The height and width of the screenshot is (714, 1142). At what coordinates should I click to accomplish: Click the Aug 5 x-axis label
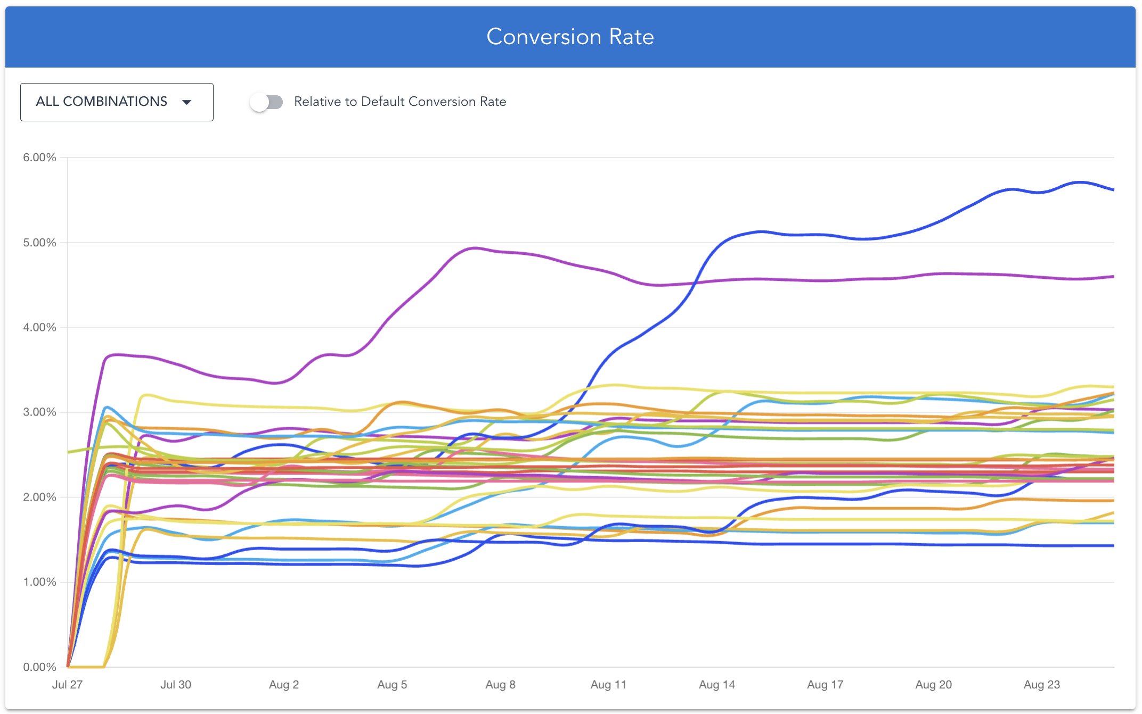[x=392, y=685]
